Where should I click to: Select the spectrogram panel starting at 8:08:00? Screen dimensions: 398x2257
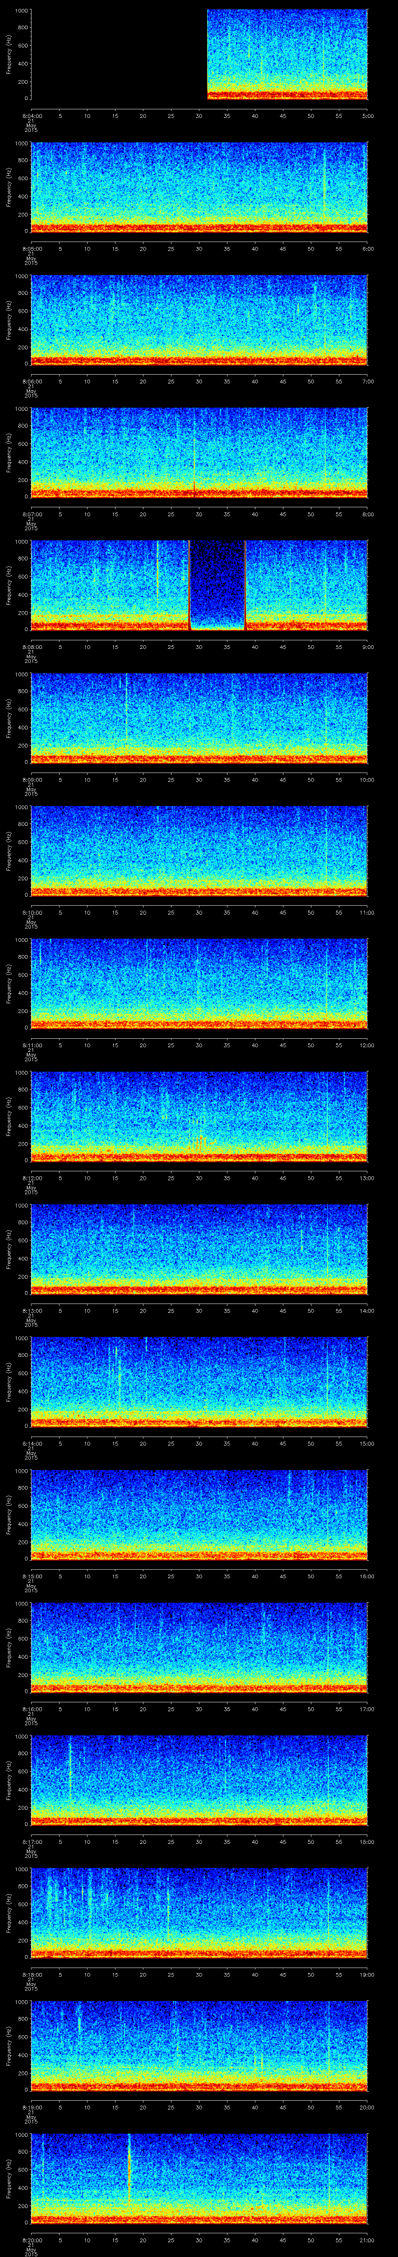[x=199, y=585]
